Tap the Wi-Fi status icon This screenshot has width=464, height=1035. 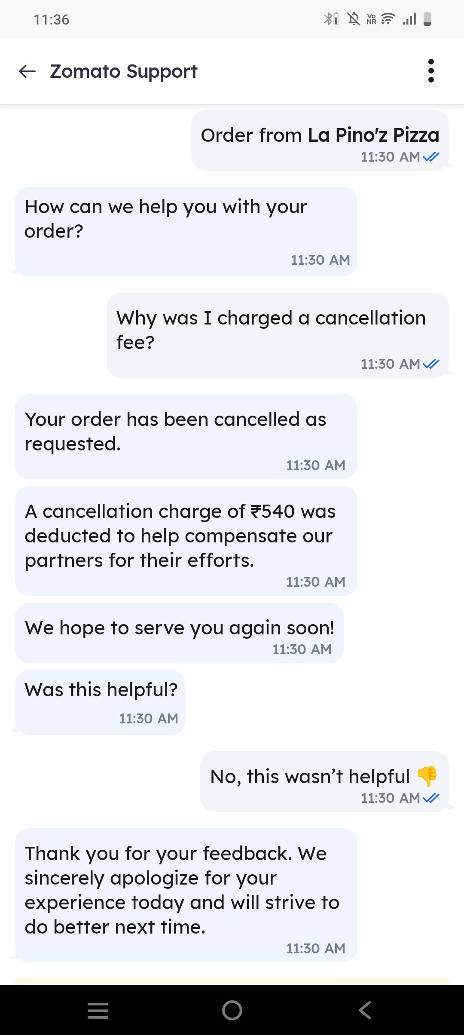[388, 19]
